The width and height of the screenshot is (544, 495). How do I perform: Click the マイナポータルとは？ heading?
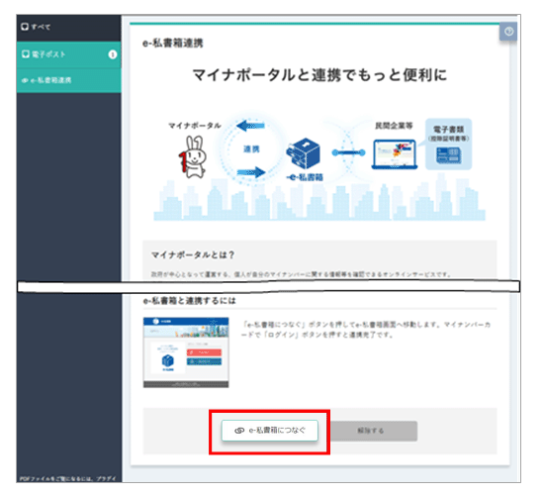[193, 255]
